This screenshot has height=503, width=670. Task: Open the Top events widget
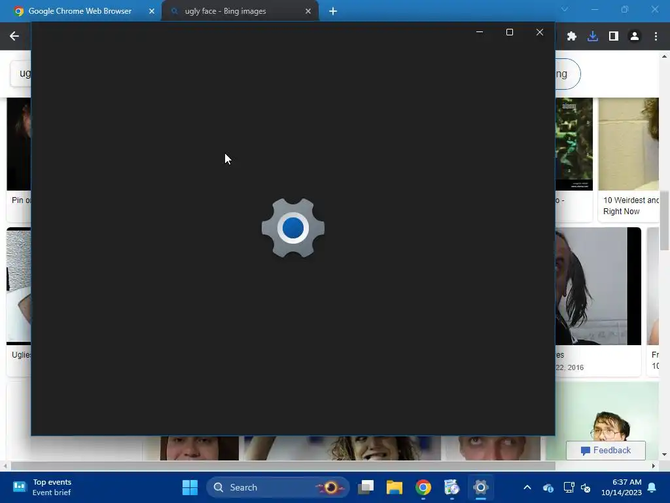coord(42,487)
